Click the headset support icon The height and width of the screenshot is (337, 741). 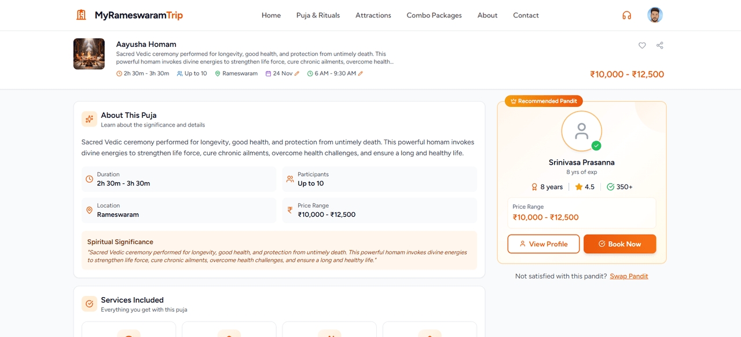point(626,15)
